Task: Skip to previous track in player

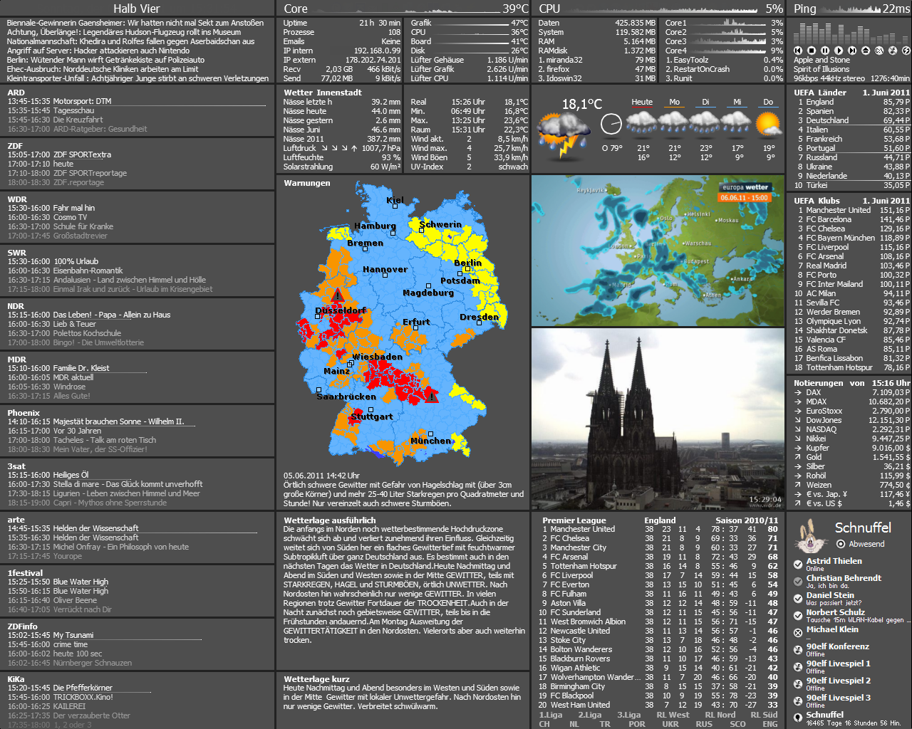Action: tap(798, 51)
